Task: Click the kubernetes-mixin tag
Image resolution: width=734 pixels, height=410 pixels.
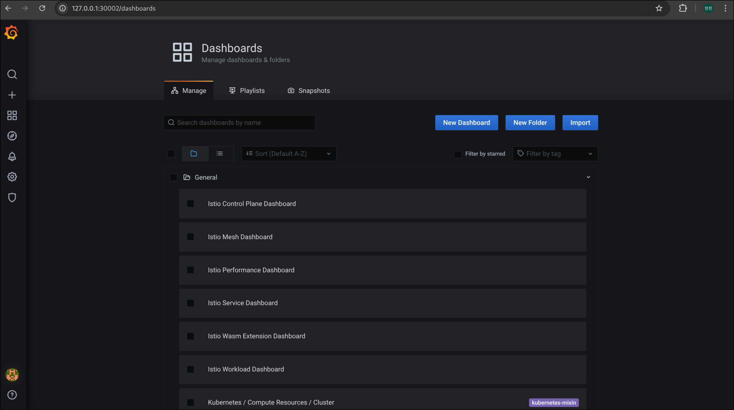Action: 554,403
